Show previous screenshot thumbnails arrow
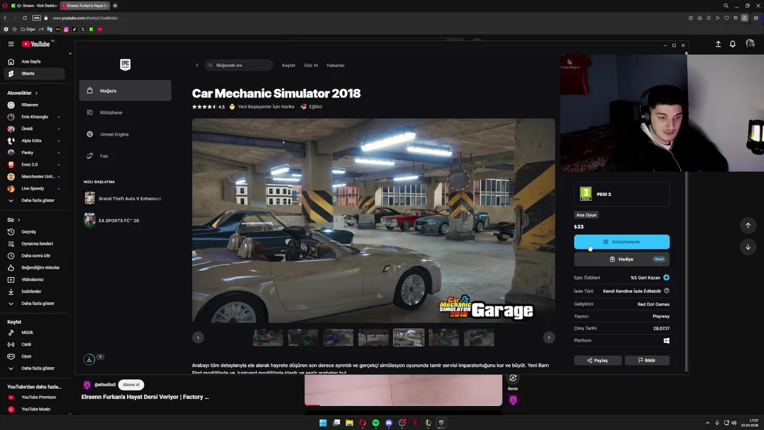764x430 pixels. pyautogui.click(x=198, y=337)
